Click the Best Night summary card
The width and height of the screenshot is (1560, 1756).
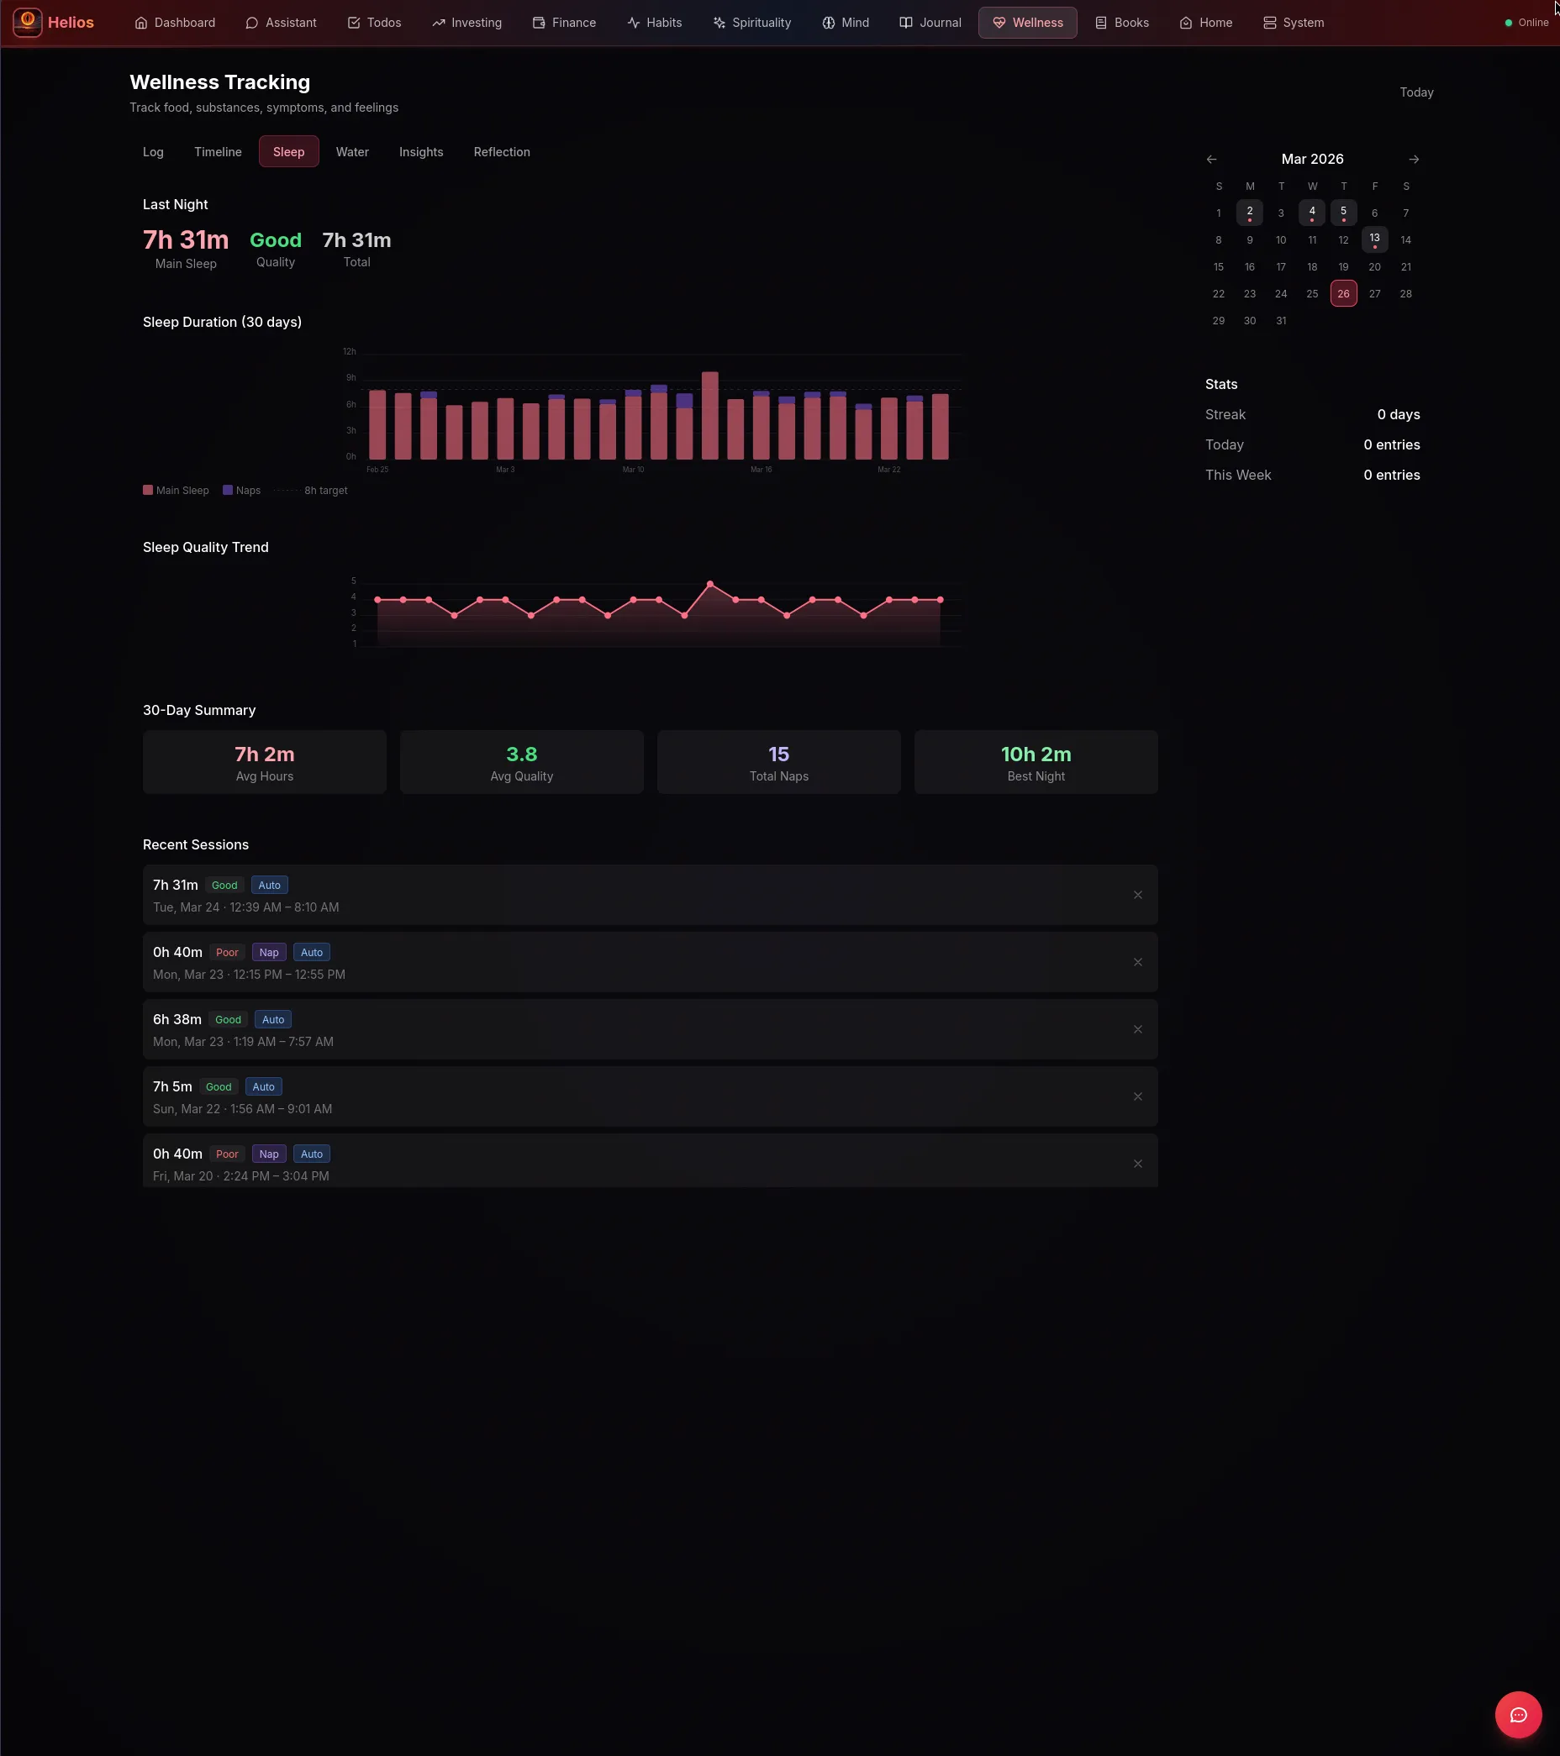point(1036,762)
